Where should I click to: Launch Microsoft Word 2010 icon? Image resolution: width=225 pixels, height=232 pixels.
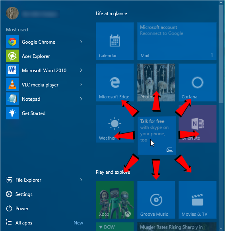click(x=12, y=70)
